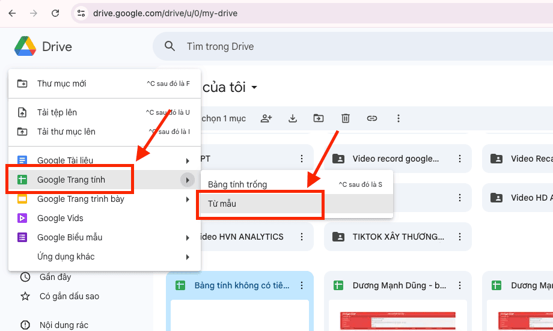Reload the page with the refresh icon
This screenshot has height=331, width=553.
coord(55,13)
